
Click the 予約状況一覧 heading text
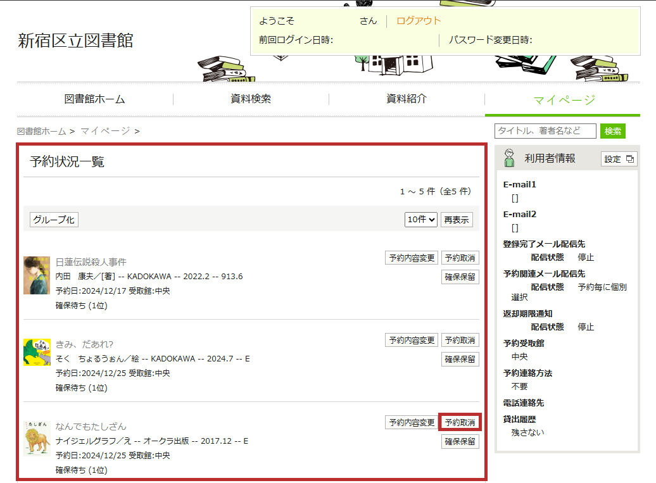tap(67, 162)
